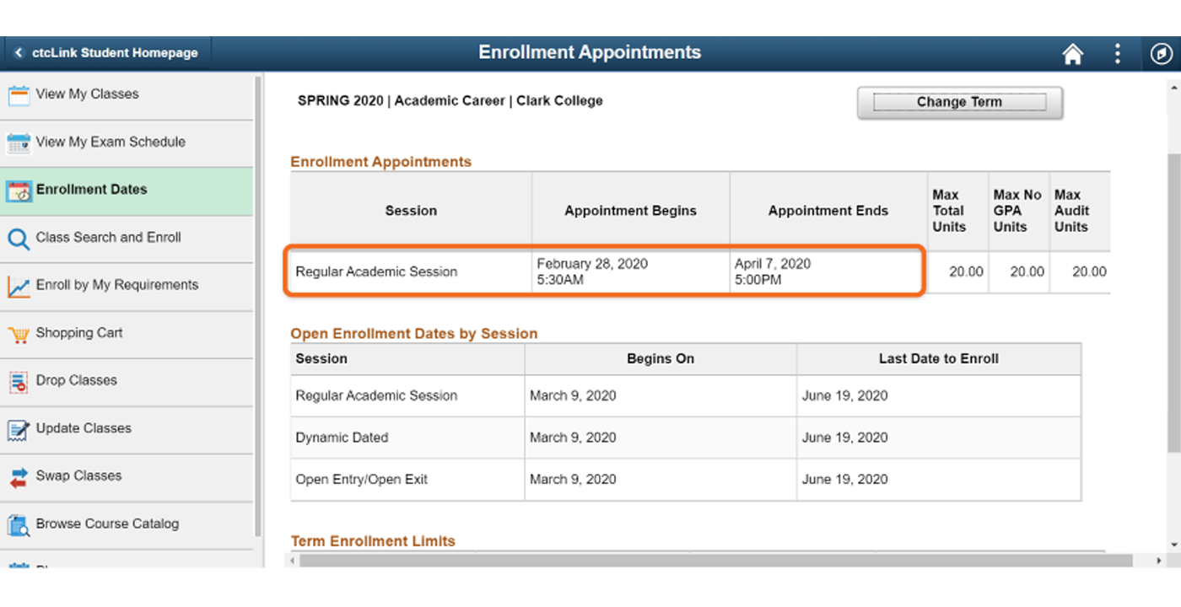The width and height of the screenshot is (1181, 607).
Task: Select Enrollment Dates in sidebar
Action: [x=127, y=191]
